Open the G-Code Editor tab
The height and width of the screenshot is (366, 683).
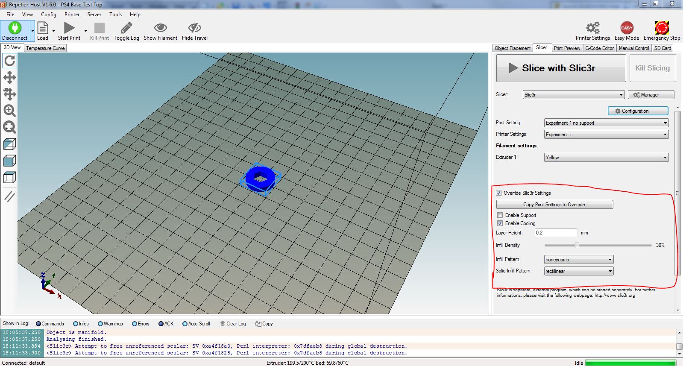599,48
